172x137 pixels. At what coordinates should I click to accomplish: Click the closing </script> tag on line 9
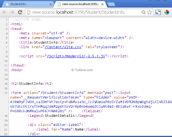(119, 56)
